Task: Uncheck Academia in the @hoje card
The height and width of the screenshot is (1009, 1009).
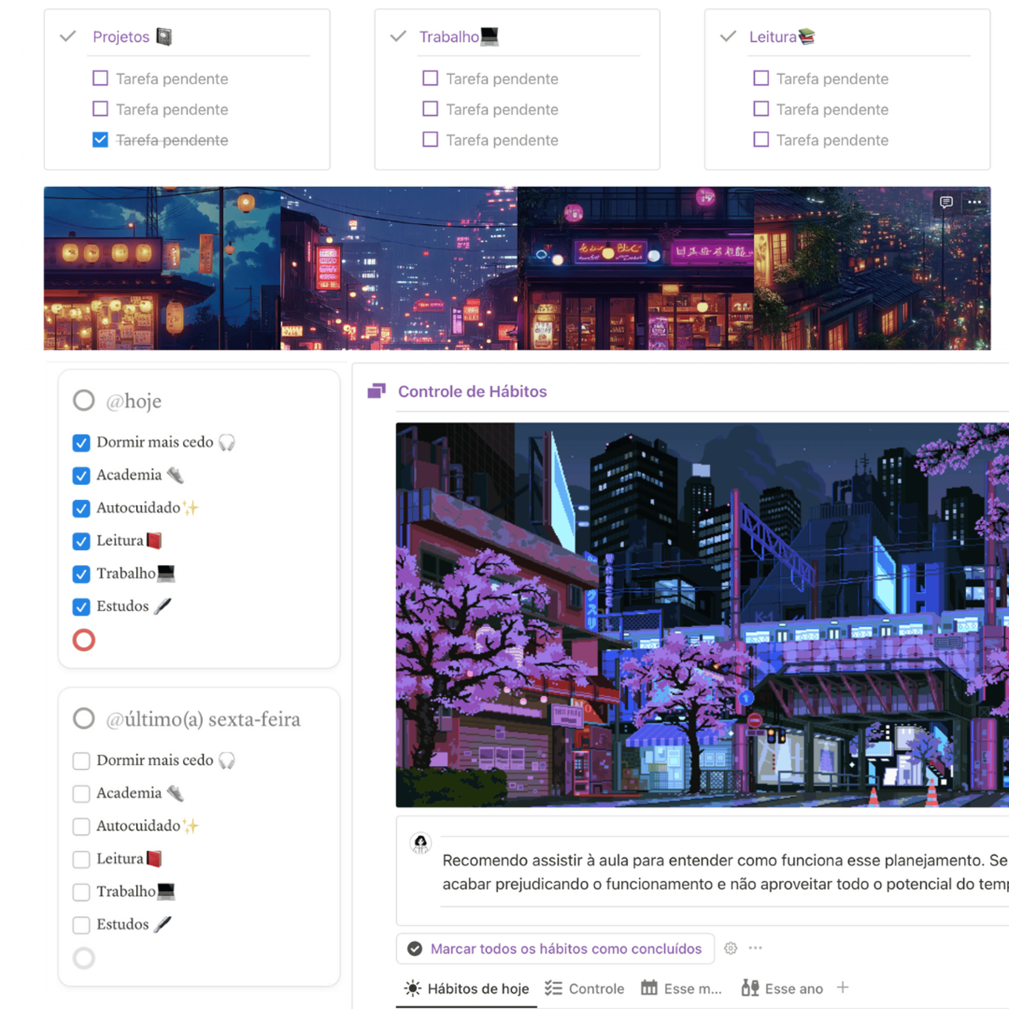Action: [x=81, y=475]
